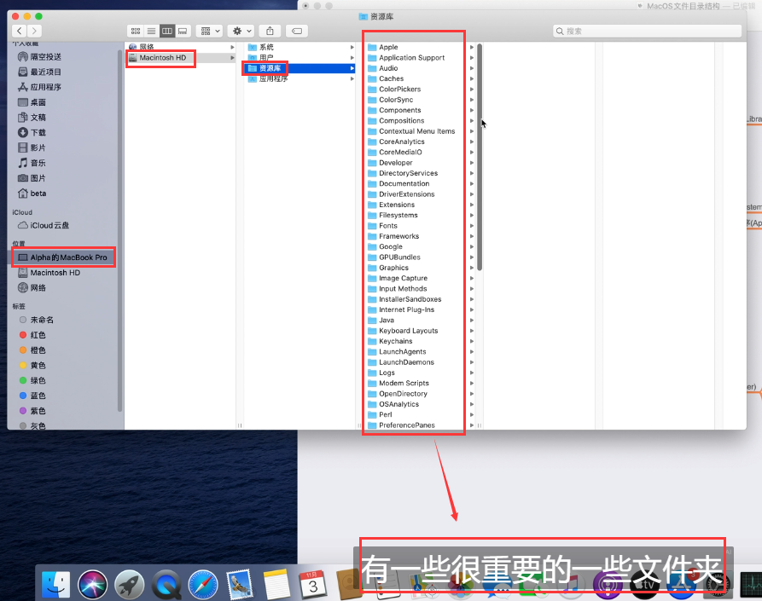Open 下载 in the sidebar
The height and width of the screenshot is (601, 762).
(x=32, y=132)
